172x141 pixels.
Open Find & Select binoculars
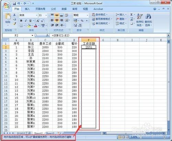pos(148,16)
